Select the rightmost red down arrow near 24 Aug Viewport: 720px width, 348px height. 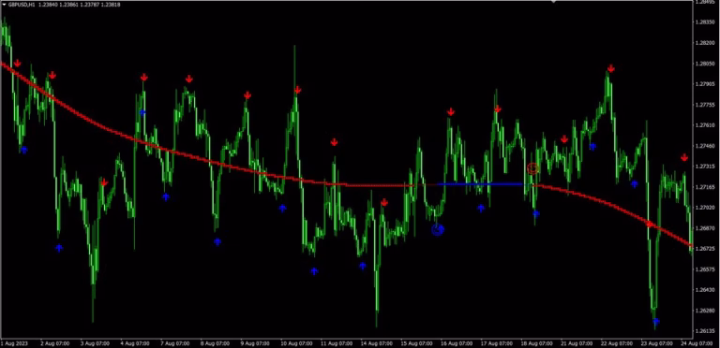tap(684, 157)
